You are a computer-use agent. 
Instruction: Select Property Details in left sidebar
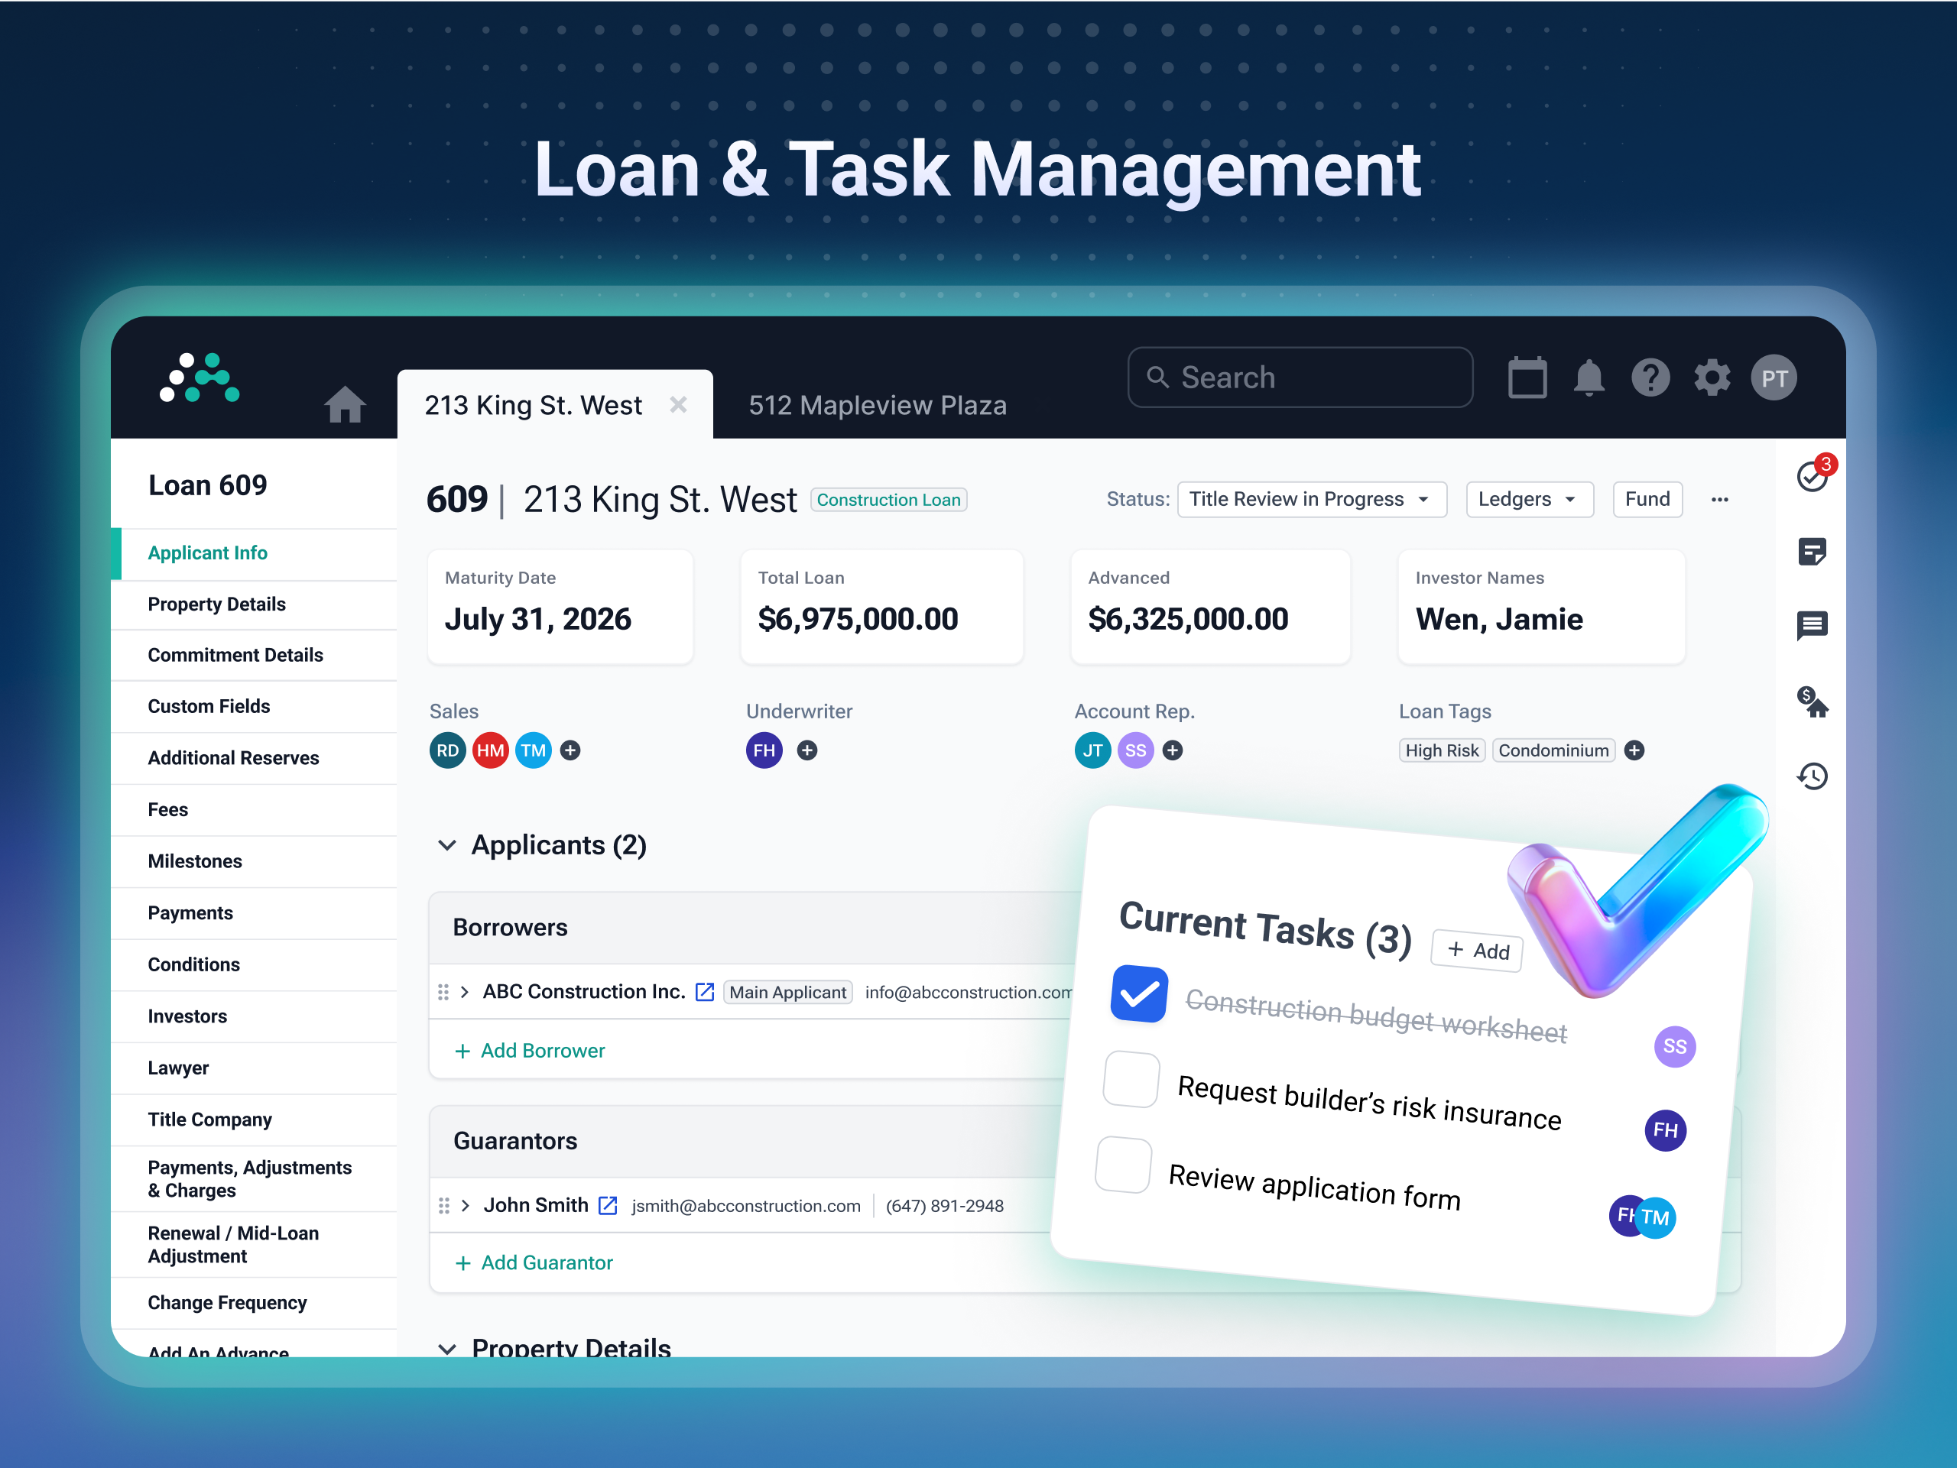pyautogui.click(x=217, y=604)
